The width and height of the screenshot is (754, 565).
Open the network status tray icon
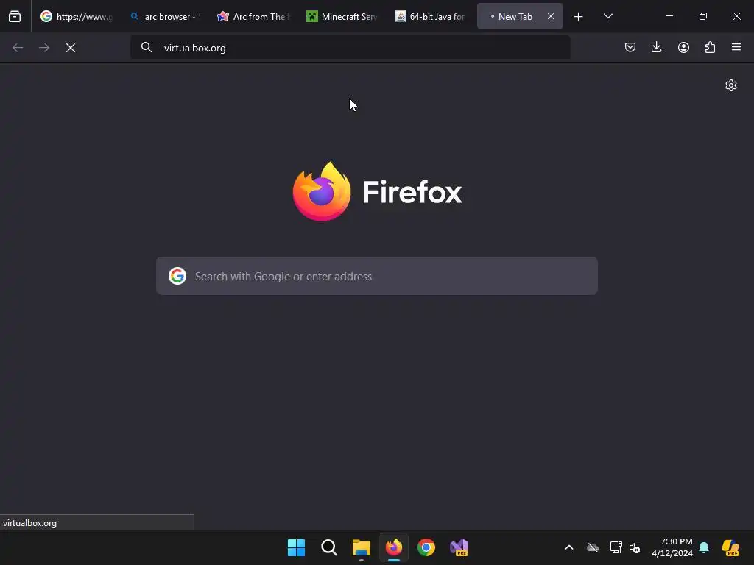(x=616, y=547)
